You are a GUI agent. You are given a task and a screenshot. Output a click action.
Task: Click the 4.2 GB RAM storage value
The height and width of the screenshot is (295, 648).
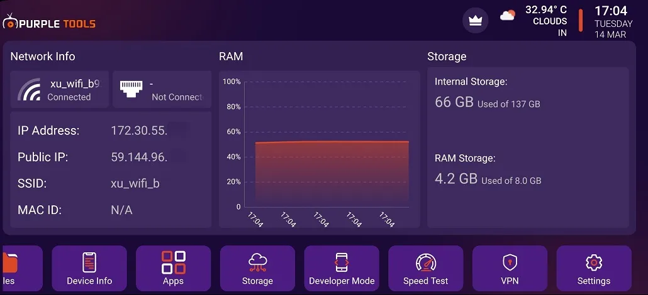pos(456,178)
